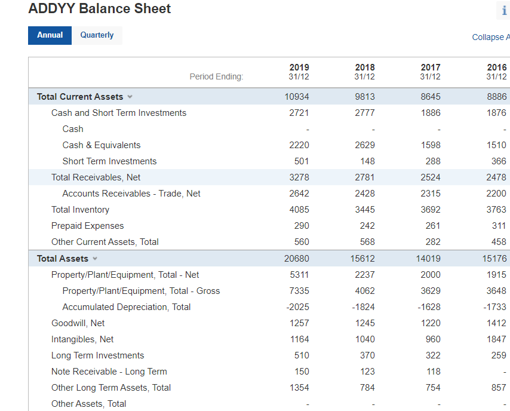The image size is (510, 411).
Task: Click the Prepaid Expenses row label
Action: click(88, 226)
